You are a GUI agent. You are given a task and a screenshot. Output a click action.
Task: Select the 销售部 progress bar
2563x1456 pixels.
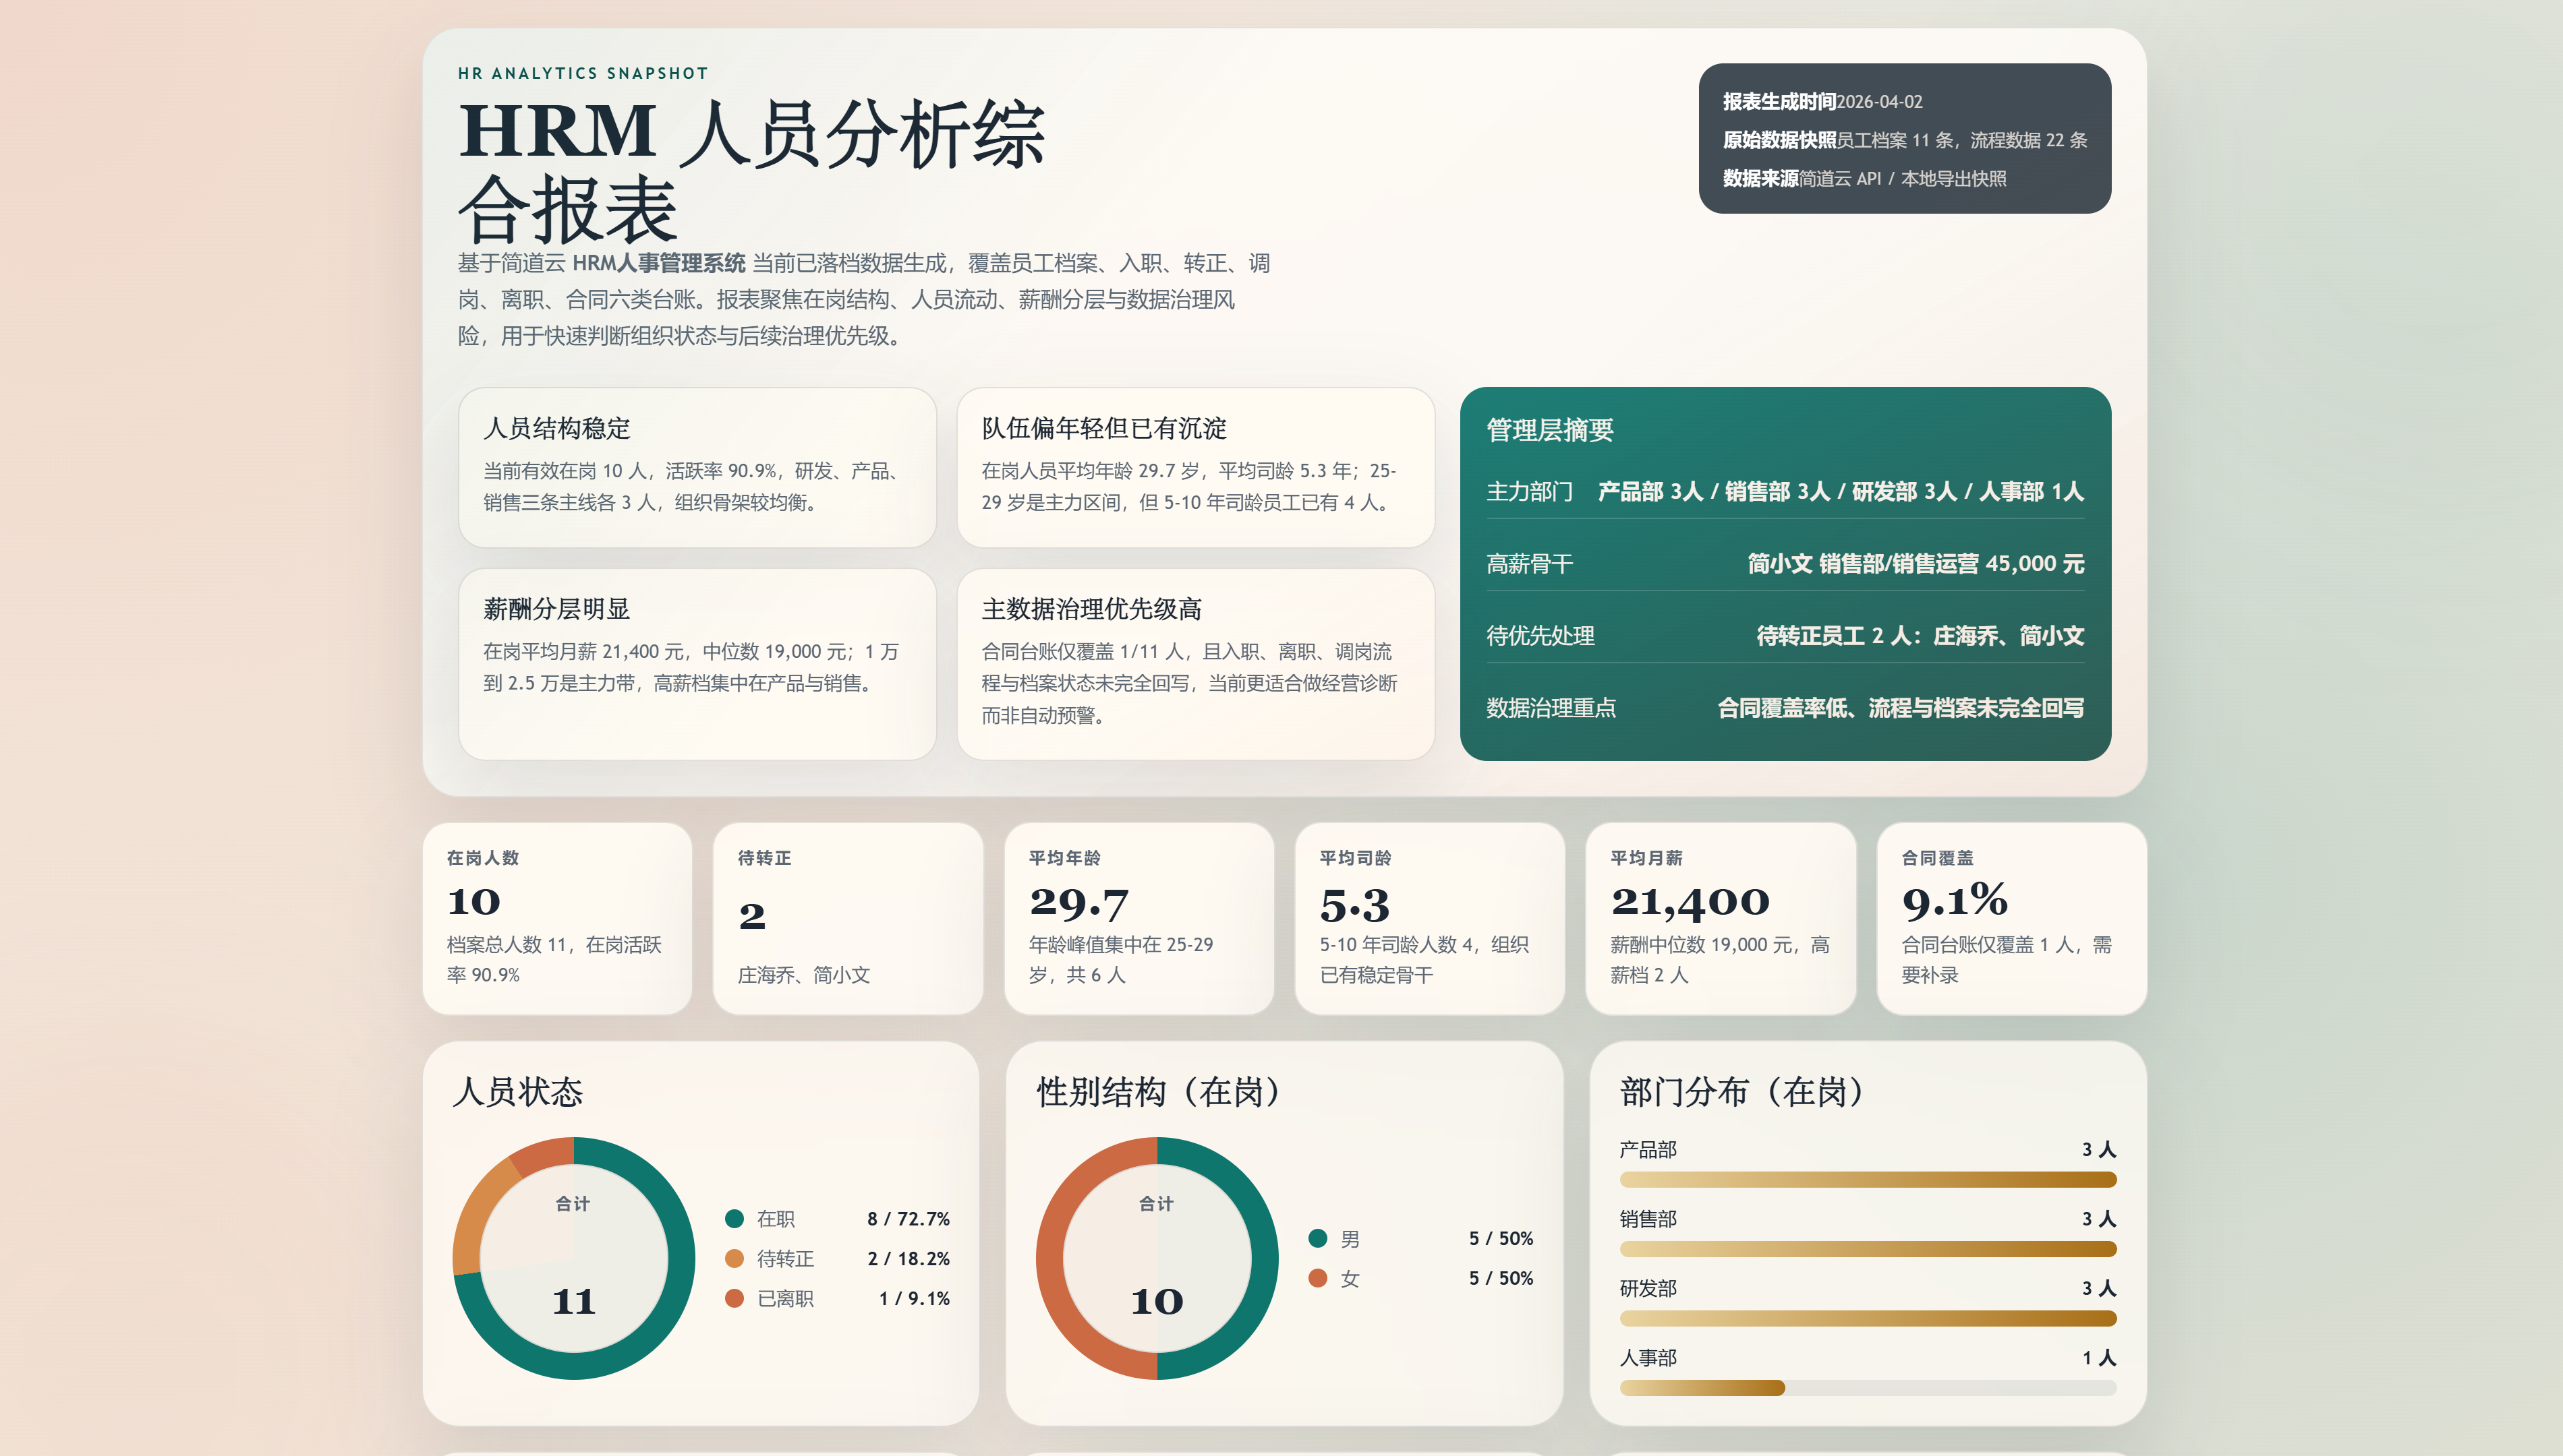(x=1868, y=1249)
